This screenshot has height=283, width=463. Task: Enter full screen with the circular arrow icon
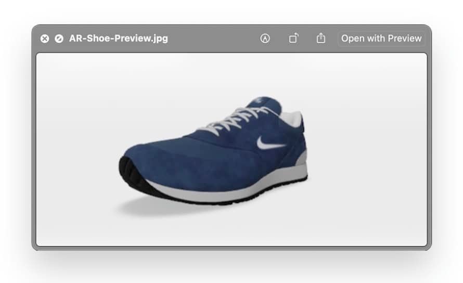point(59,38)
